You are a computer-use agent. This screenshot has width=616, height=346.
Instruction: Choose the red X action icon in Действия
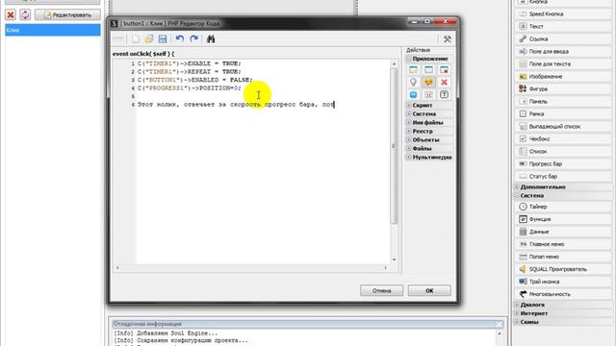click(444, 82)
